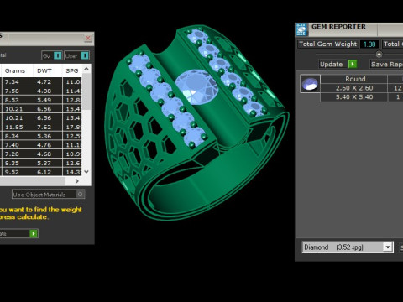Click the weight table scroll down arrow
Screen dimensions: 403x302
click(86, 172)
